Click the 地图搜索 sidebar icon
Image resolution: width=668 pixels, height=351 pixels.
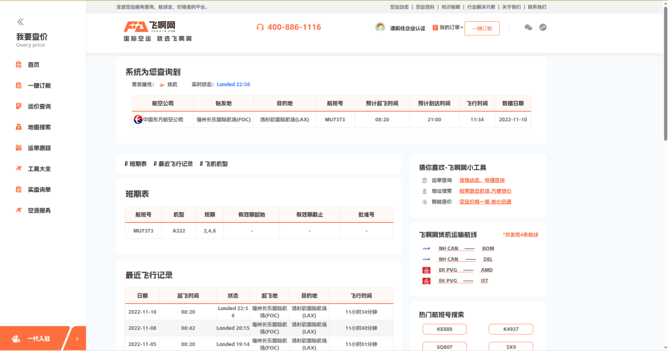point(19,127)
